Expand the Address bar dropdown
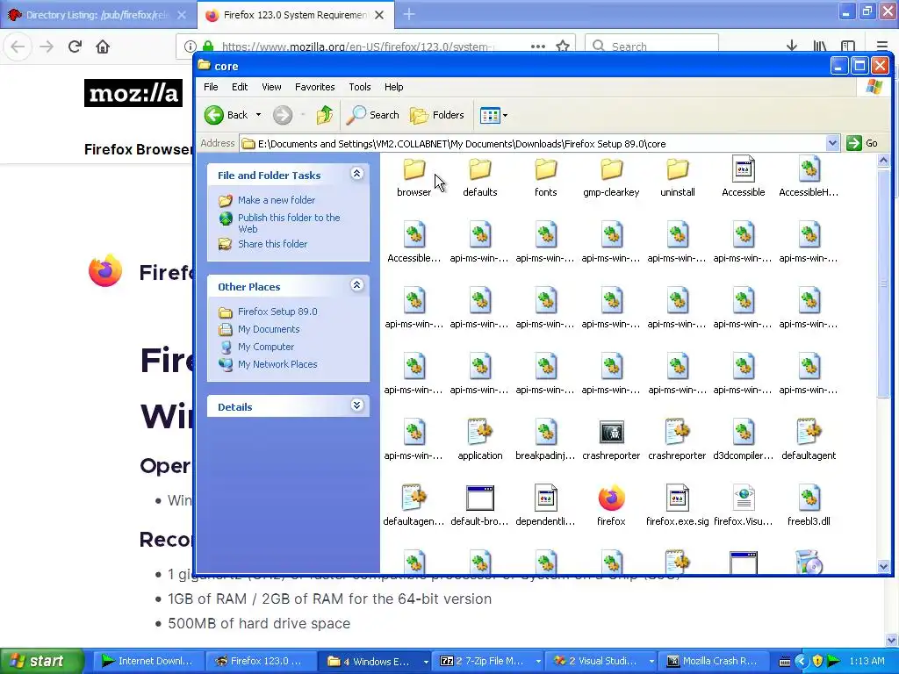Viewport: 899px width, 674px height. tap(832, 143)
